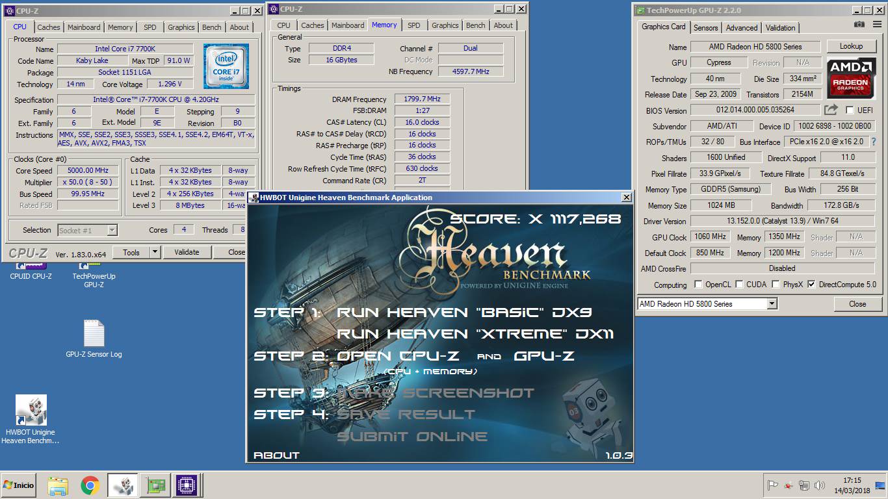
Task: Click Save Result in step 4
Action: click(x=406, y=415)
